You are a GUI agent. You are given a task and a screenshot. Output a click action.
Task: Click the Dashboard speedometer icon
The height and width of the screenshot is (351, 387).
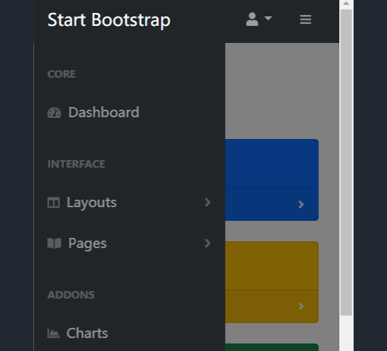[54, 112]
